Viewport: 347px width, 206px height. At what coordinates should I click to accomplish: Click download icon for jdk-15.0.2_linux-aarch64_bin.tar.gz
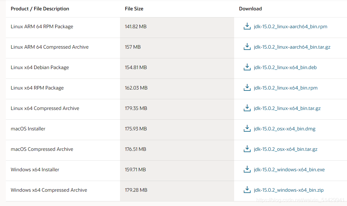247,47
